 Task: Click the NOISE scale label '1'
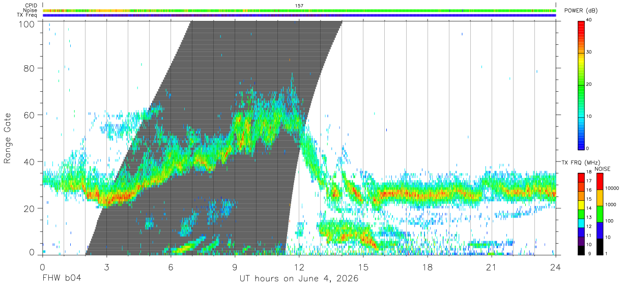pos(606,253)
